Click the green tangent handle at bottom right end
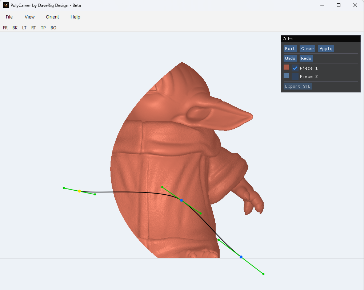 (263, 274)
